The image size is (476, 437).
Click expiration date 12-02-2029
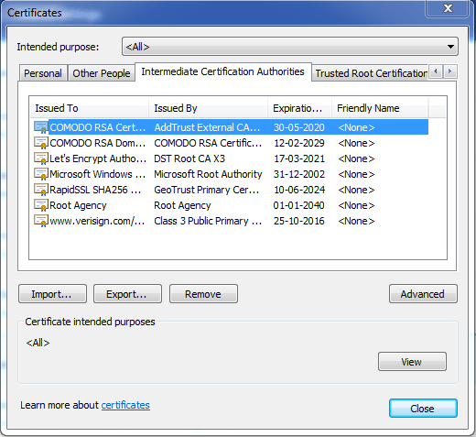point(299,143)
